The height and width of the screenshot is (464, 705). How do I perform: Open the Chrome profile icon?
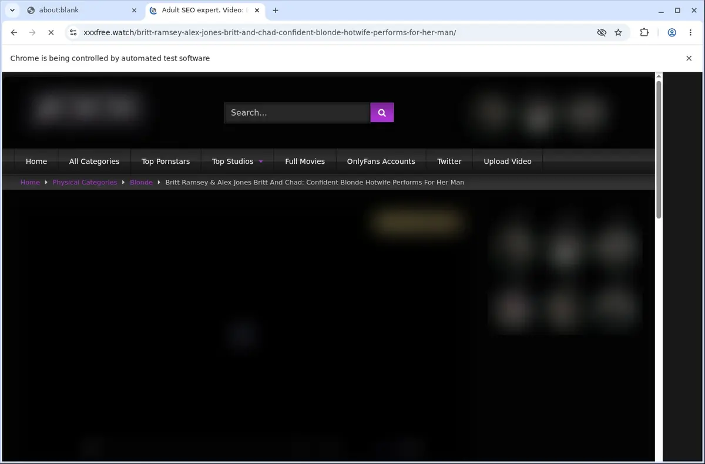click(x=672, y=33)
